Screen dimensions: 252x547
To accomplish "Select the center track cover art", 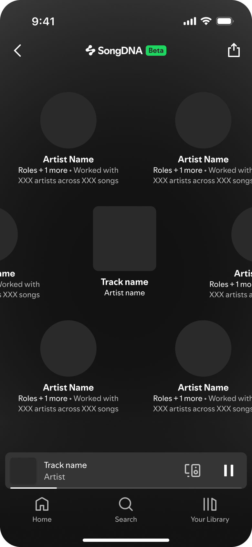I will coord(125,239).
